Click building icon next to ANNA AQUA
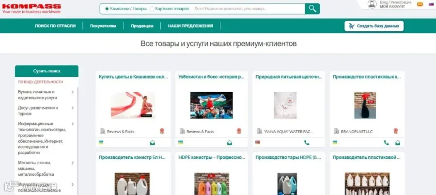 [x=260, y=131]
